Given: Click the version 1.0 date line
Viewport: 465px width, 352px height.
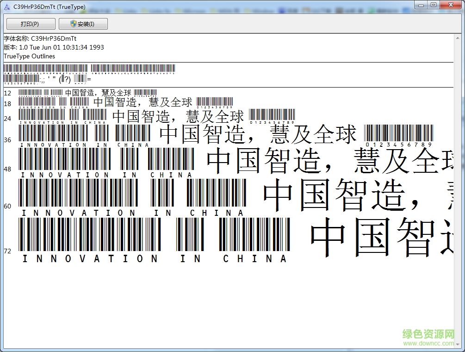Looking at the screenshot, I should [53, 47].
